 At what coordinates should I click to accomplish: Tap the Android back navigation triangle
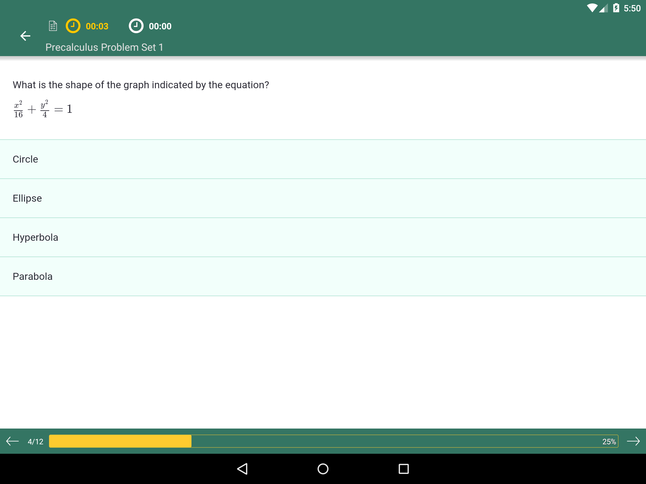tap(242, 469)
